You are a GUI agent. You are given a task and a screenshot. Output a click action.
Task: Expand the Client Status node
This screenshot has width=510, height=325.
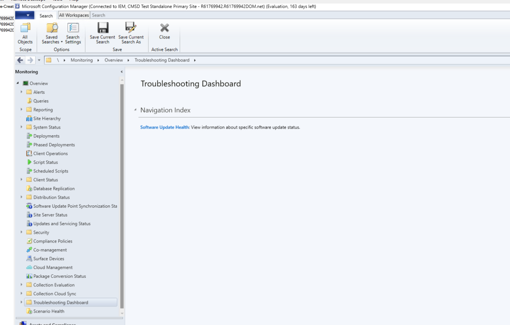tap(21, 180)
